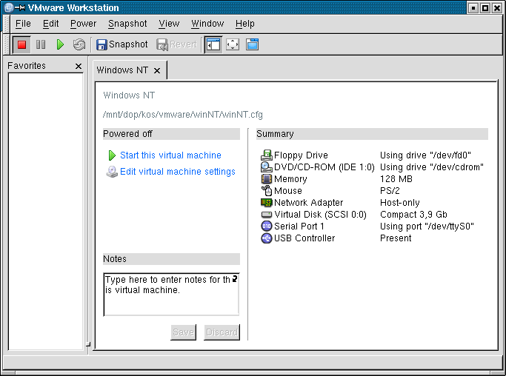Click the quick switch window icon
506x376 pixels.
click(x=252, y=44)
